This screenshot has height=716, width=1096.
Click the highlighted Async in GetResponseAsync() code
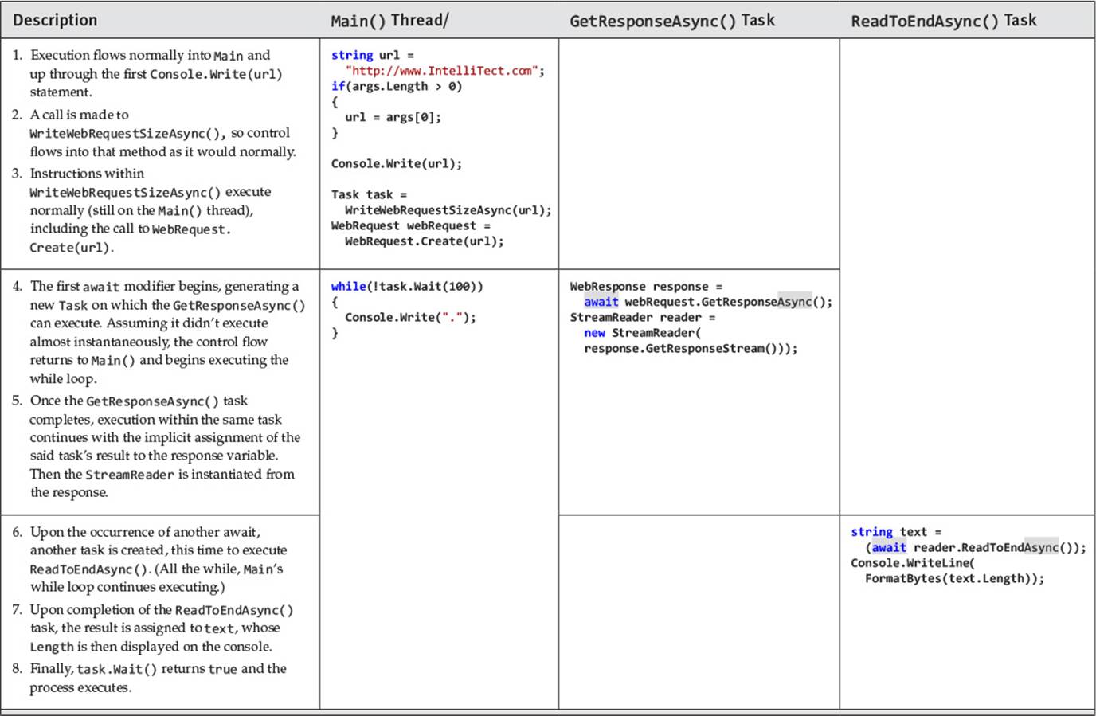point(794,302)
